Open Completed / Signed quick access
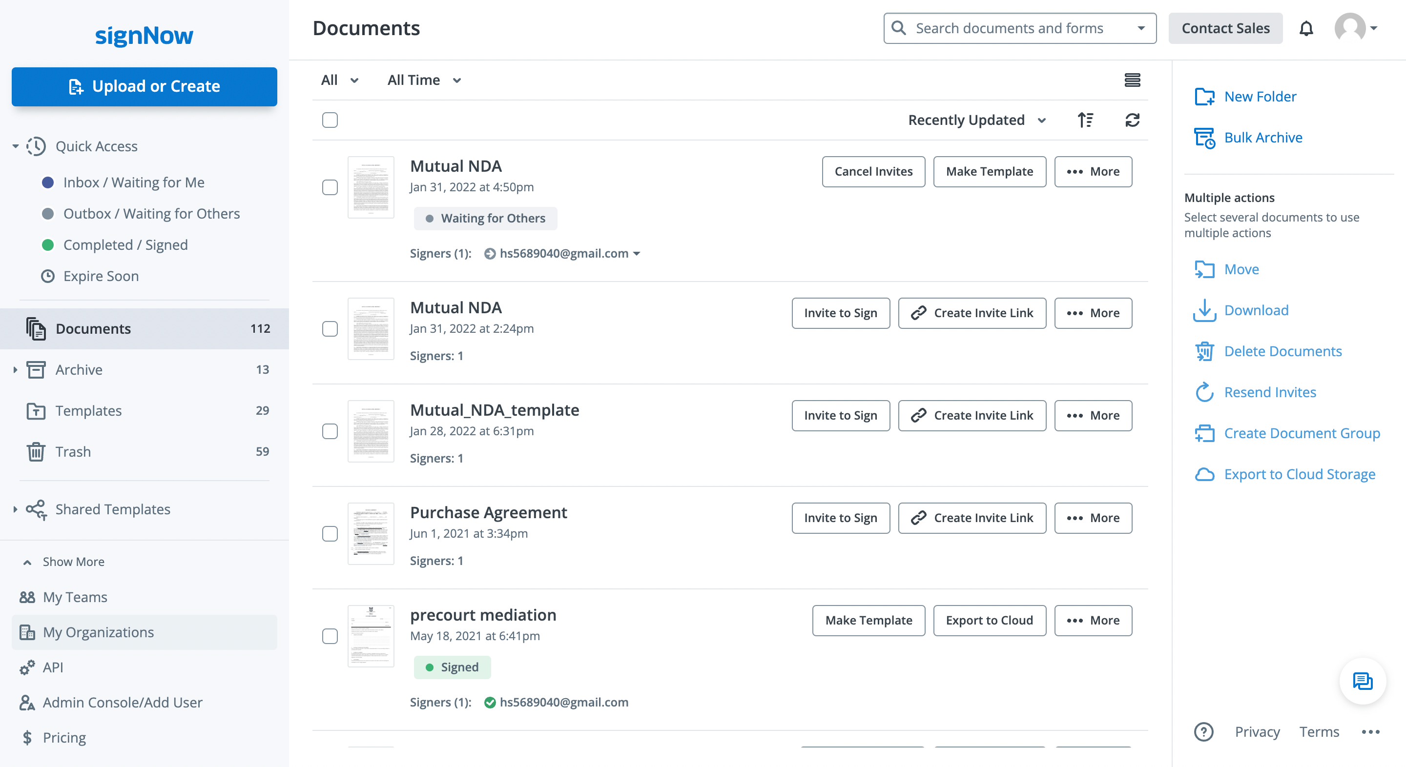The height and width of the screenshot is (767, 1406). (x=125, y=245)
